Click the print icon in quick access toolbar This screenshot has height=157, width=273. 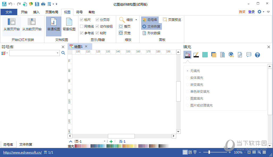pyautogui.click(x=43, y=4)
